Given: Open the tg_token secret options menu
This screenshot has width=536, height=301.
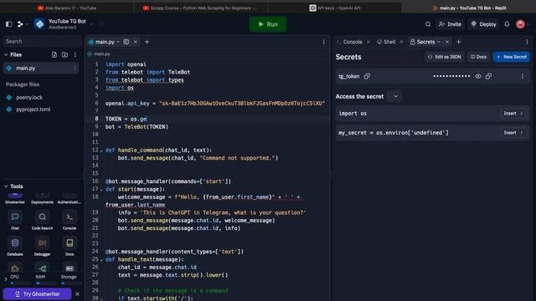Looking at the screenshot, I should click(523, 76).
